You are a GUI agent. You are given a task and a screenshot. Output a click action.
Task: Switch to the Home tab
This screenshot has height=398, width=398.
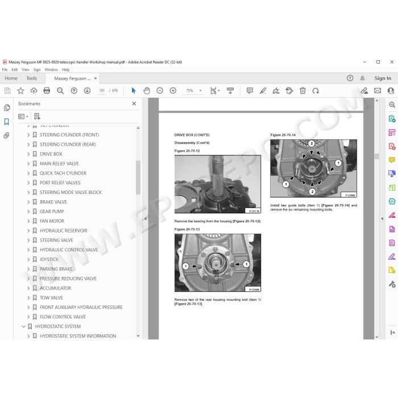point(11,78)
